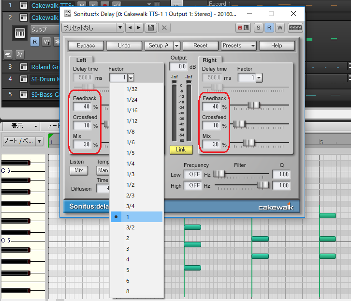Click the Low frequency OFF field
This screenshot has height=301, width=351.
coord(193,174)
